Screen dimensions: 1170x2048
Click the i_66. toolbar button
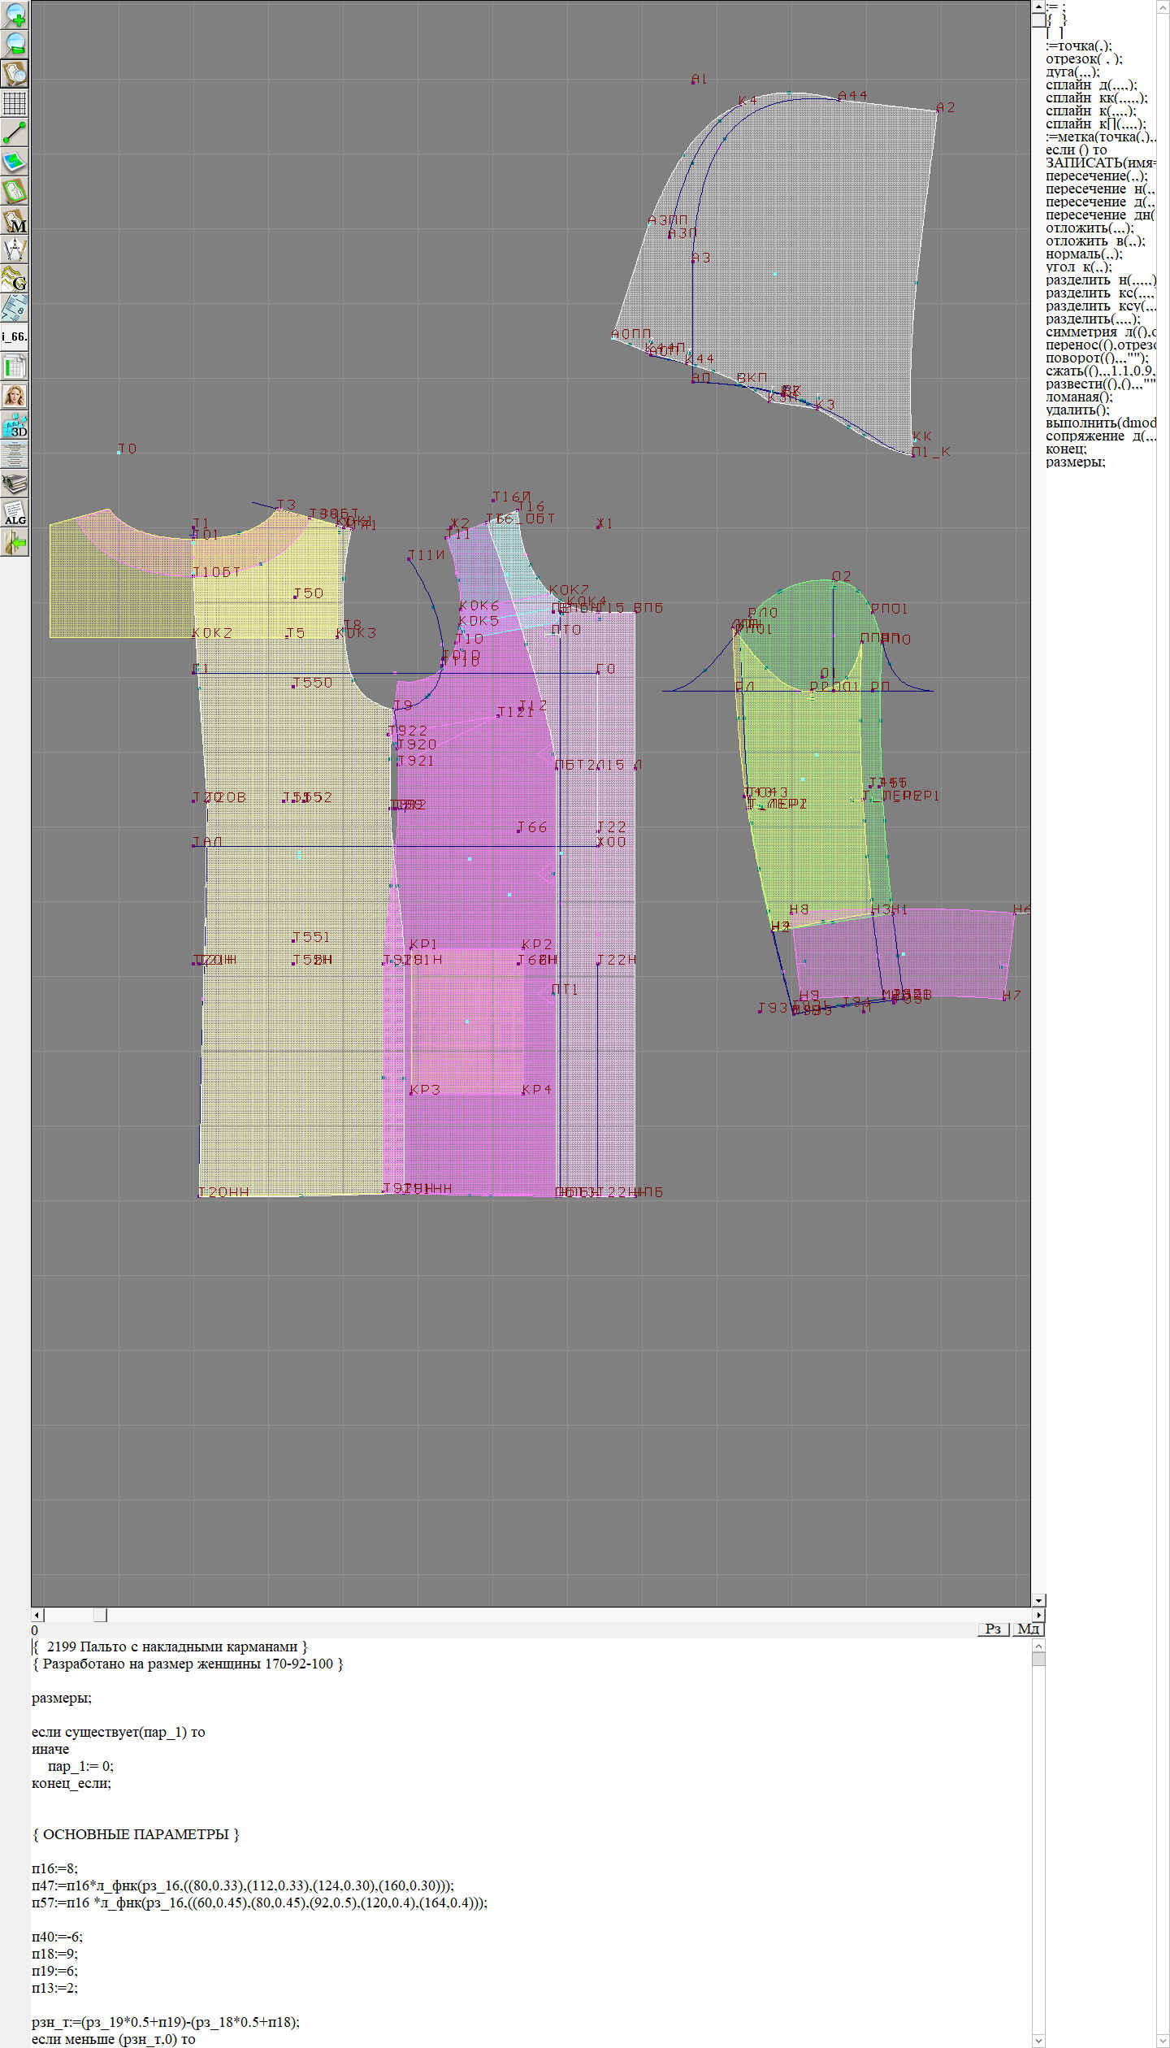[15, 336]
